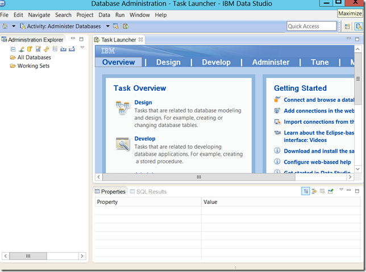366x272 pixels.
Task: Click the Open Perspective icon
Action: 347,26
